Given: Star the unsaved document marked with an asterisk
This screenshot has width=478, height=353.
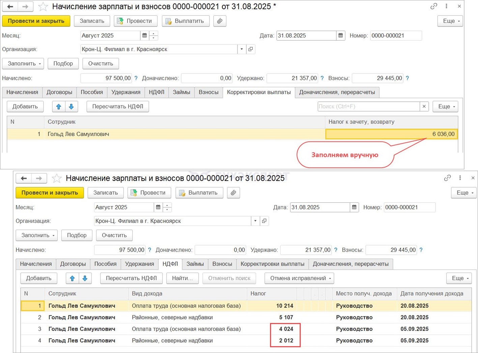Looking at the screenshot, I should (x=43, y=6).
